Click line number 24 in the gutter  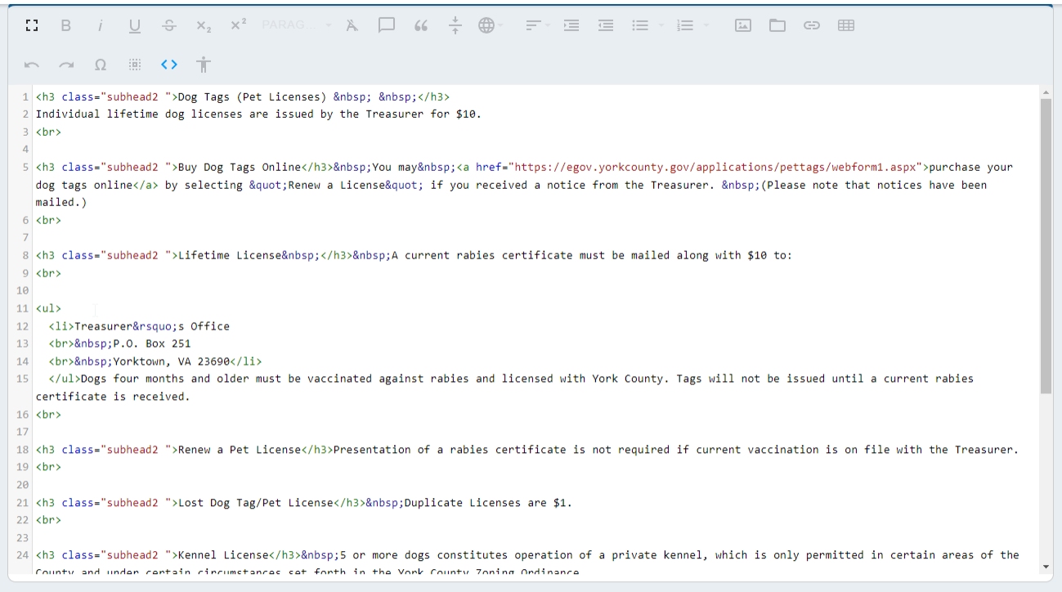(22, 555)
